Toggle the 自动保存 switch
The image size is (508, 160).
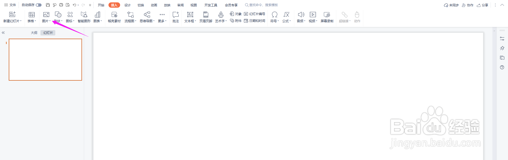pyautogui.click(x=39, y=5)
